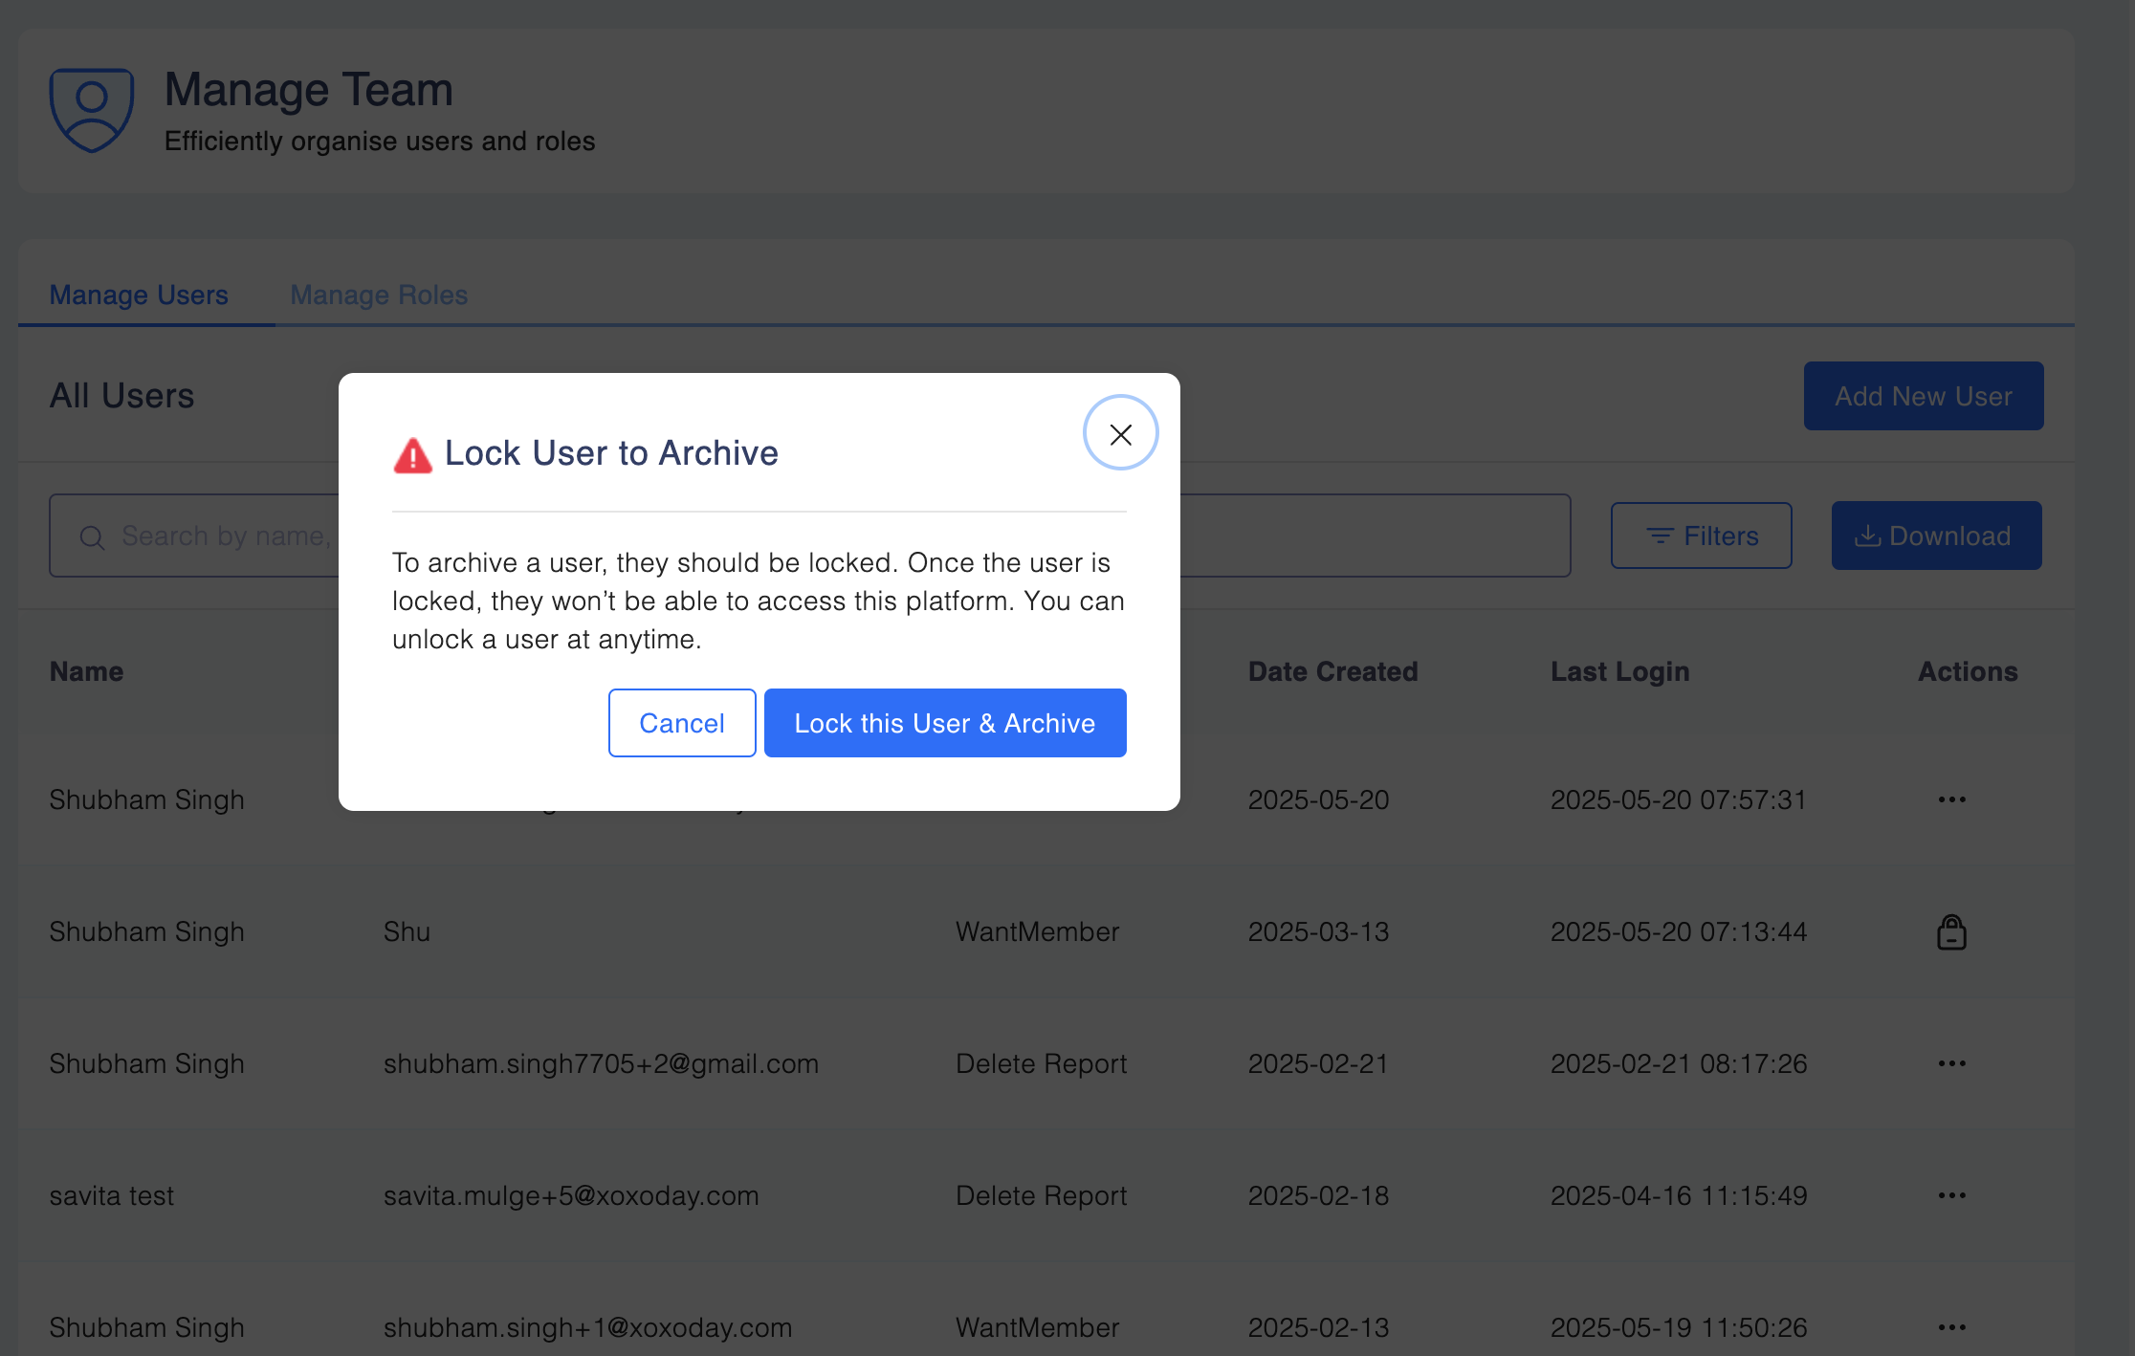Click the Date Created column header

tap(1332, 671)
